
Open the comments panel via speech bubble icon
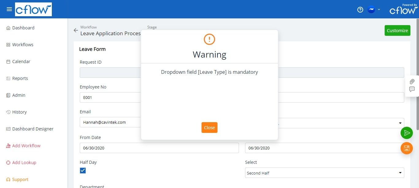[x=412, y=89]
